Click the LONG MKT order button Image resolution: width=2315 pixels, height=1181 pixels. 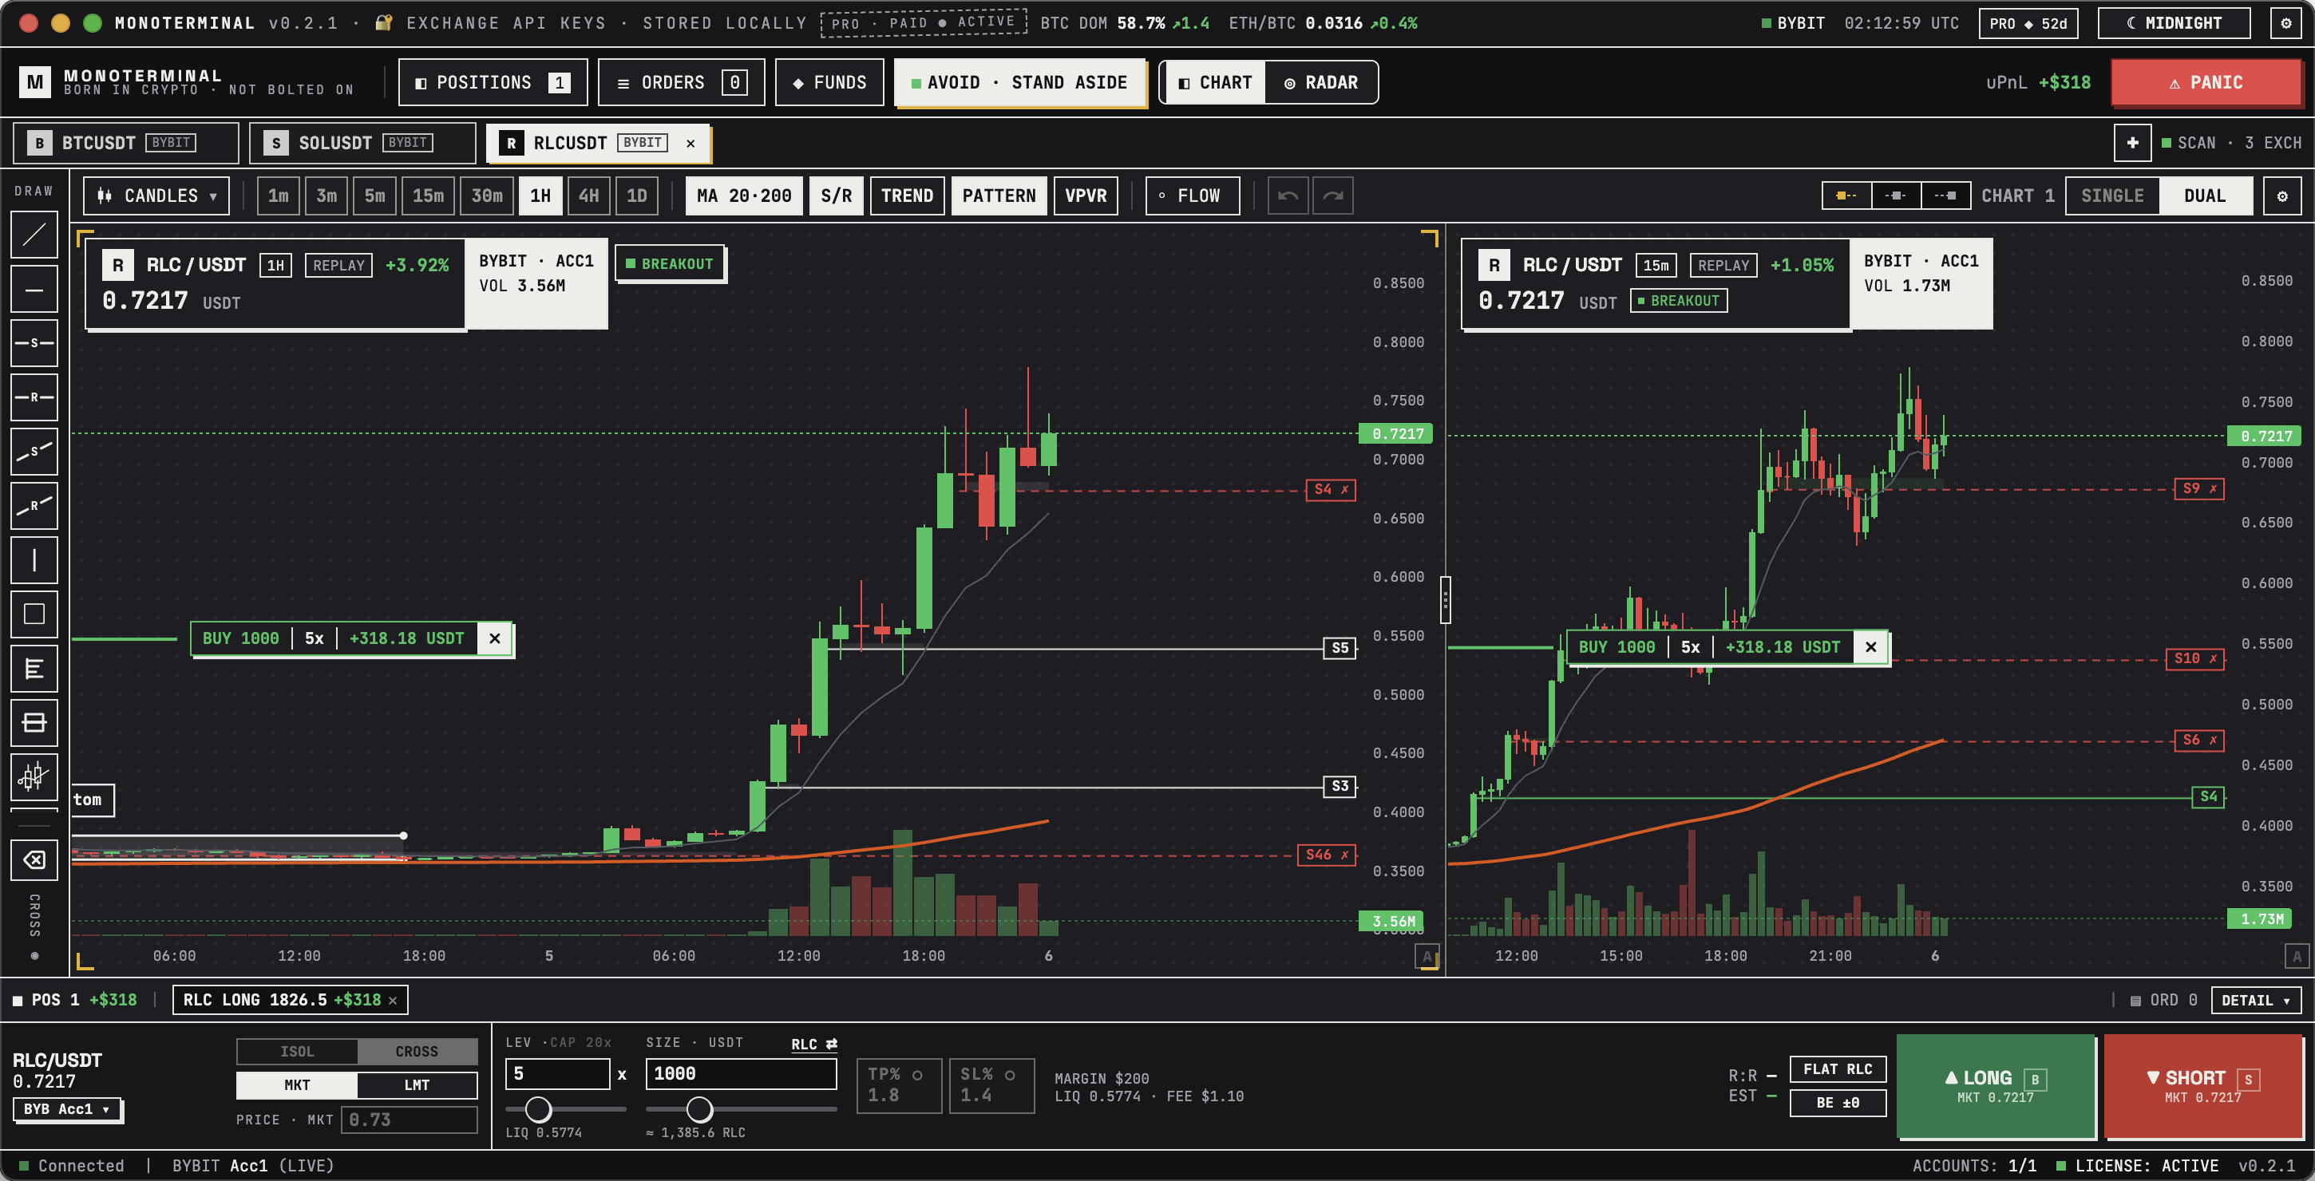tap(1995, 1086)
